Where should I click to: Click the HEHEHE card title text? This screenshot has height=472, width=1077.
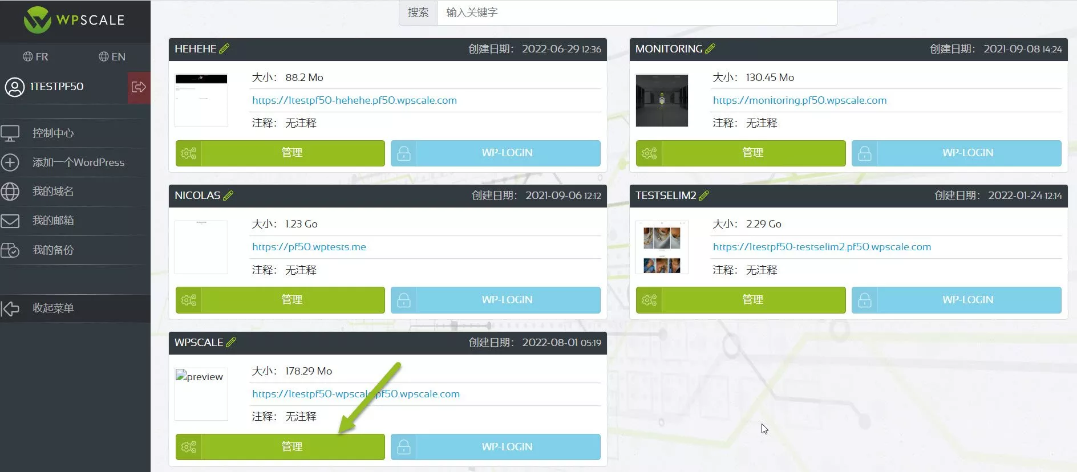click(x=196, y=49)
